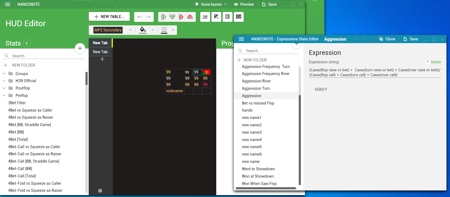This screenshot has height=197, width=450.
Task: Open the forse buono HUD profile dropdown
Action: coord(225,4)
